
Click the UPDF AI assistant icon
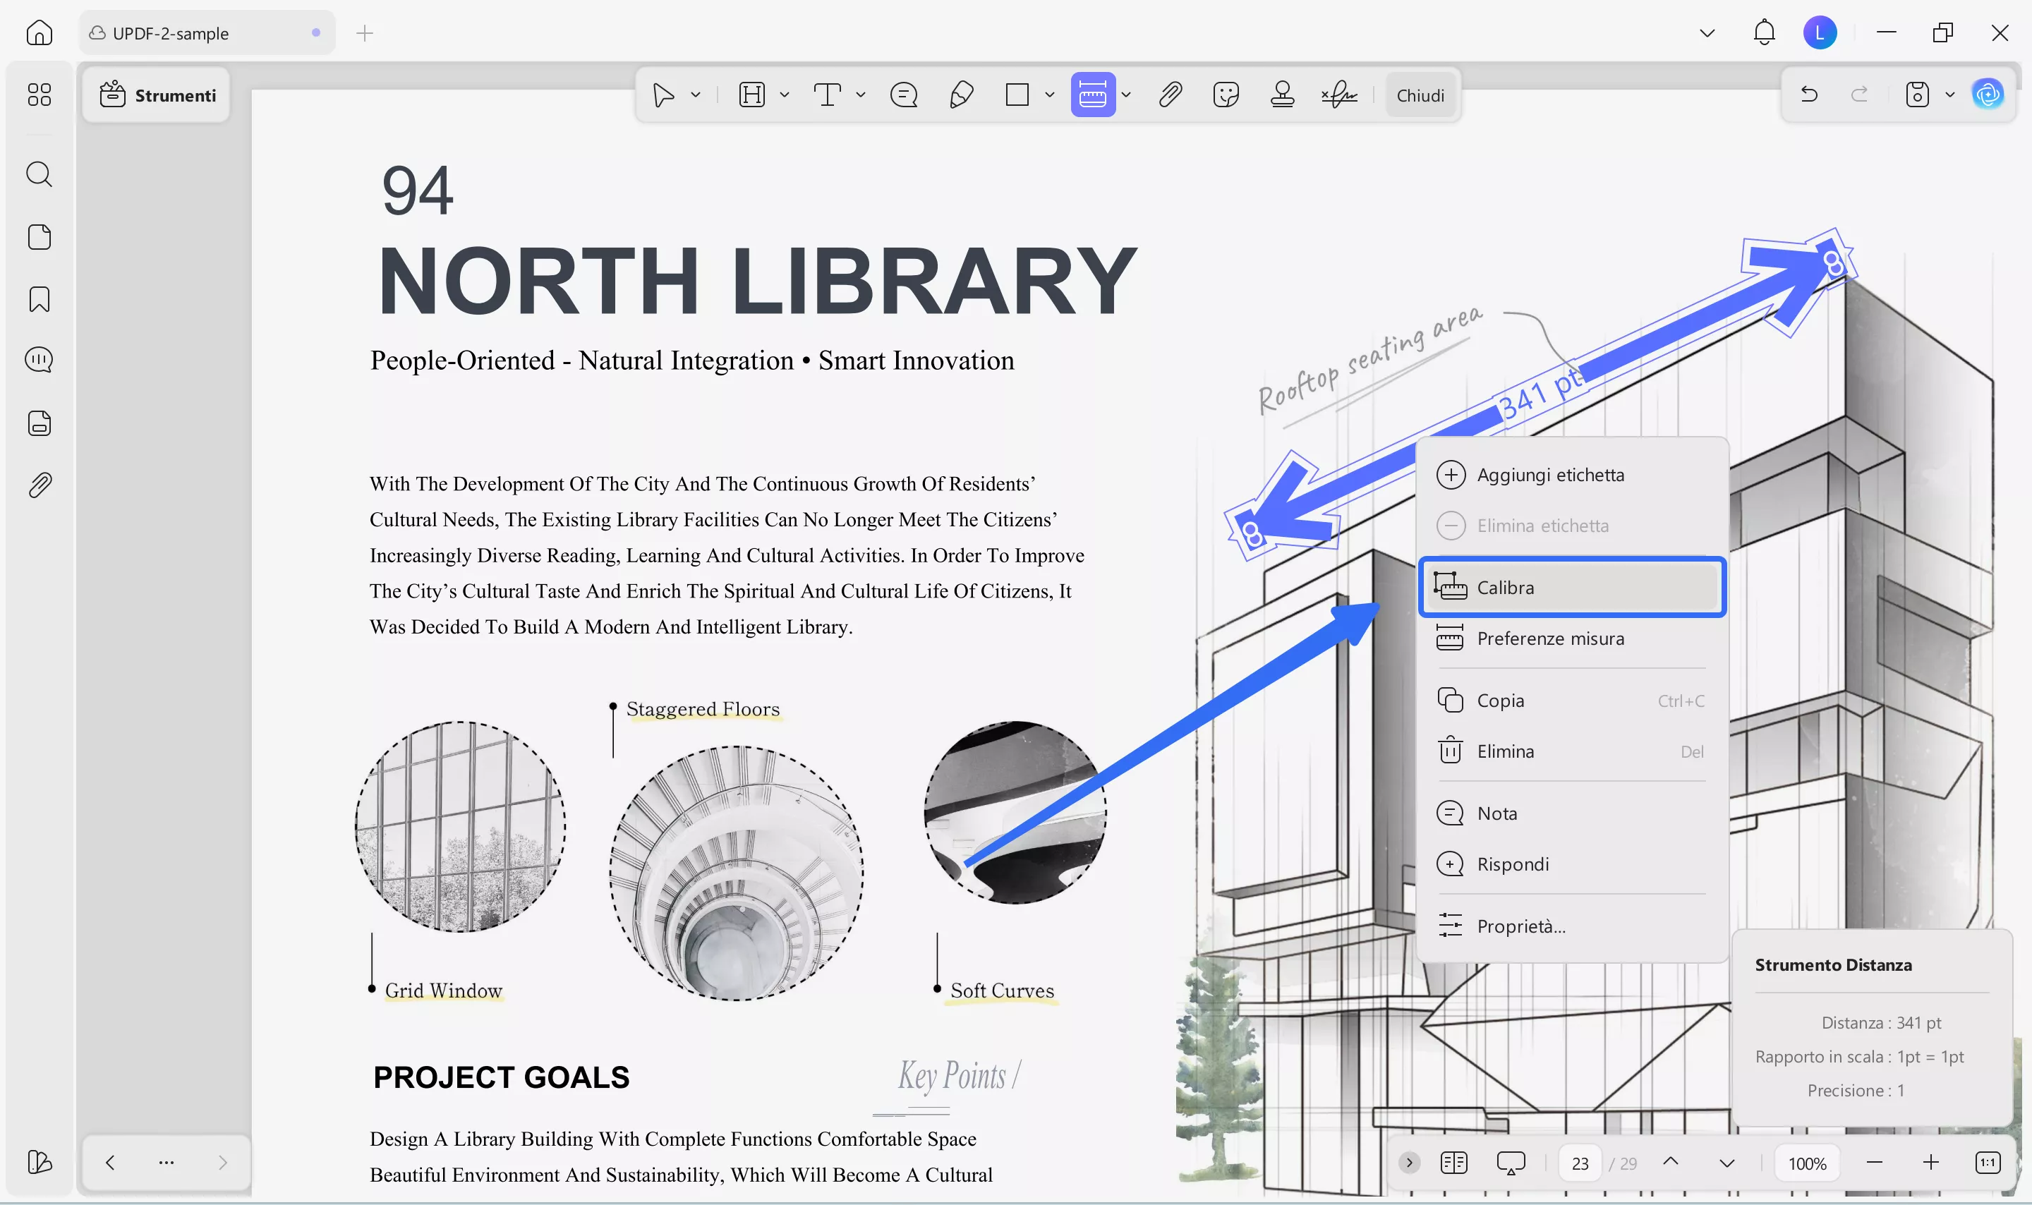click(1988, 95)
